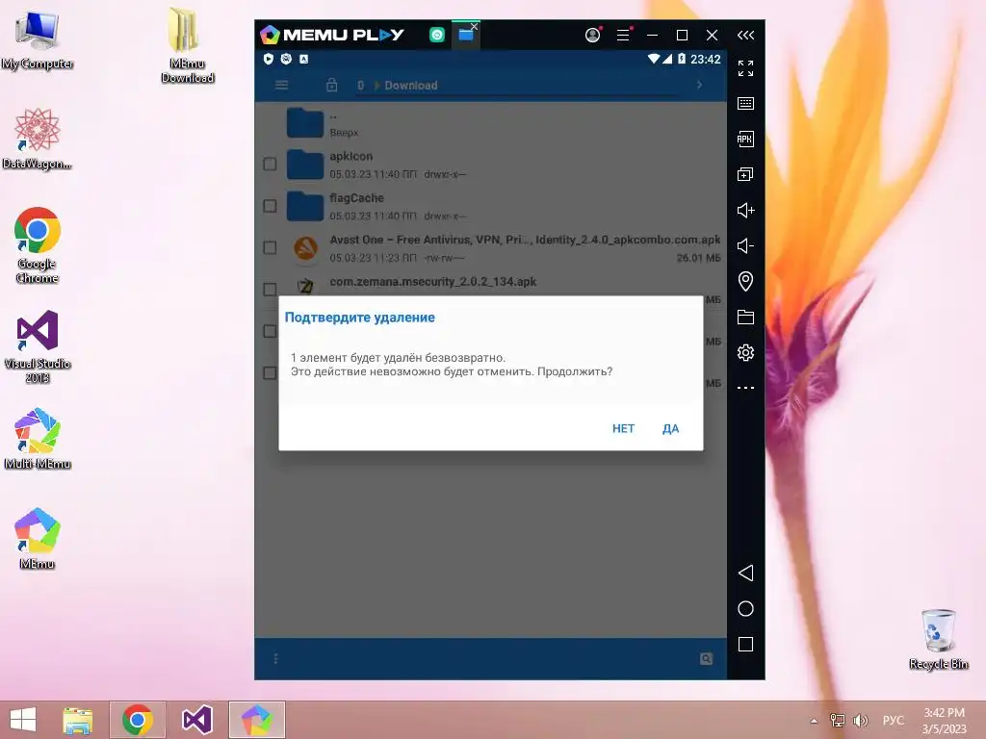Open the multi-instance icon in MEmu sidebar
This screenshot has height=739, width=986.
coord(746,175)
